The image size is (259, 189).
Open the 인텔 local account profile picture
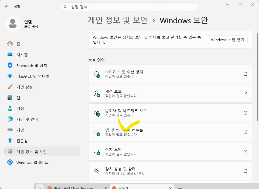point(13,24)
